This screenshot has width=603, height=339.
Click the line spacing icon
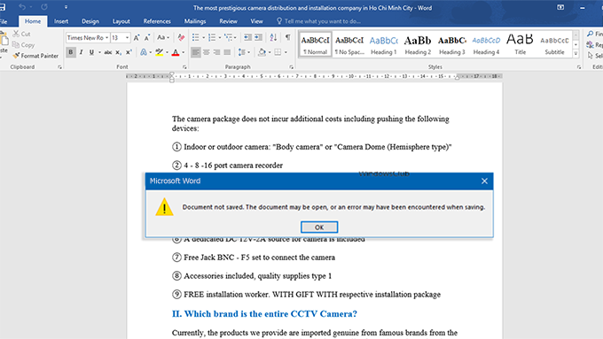pos(242,52)
